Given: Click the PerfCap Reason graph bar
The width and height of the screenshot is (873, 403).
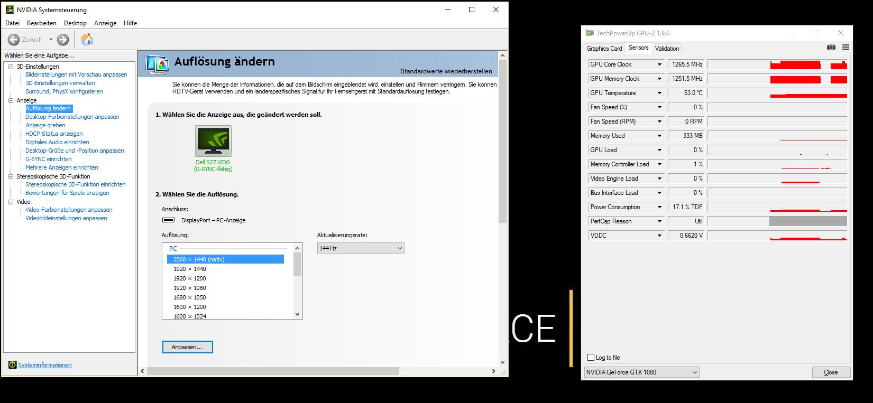Looking at the screenshot, I should pyautogui.click(x=808, y=221).
